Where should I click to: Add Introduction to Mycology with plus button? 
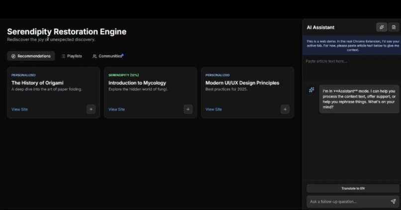(x=188, y=109)
